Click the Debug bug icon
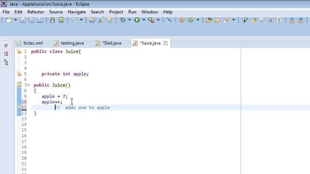 [x=123, y=20]
